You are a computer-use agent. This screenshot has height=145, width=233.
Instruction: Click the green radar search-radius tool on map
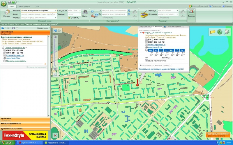(x=220, y=32)
